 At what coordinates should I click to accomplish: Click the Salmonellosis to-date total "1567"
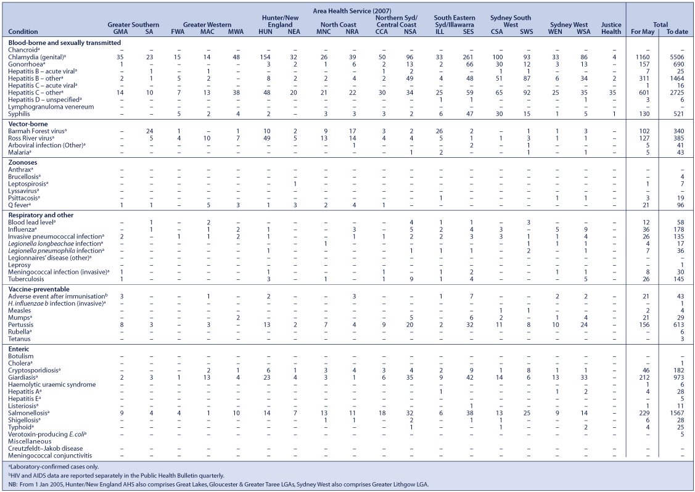click(x=678, y=413)
